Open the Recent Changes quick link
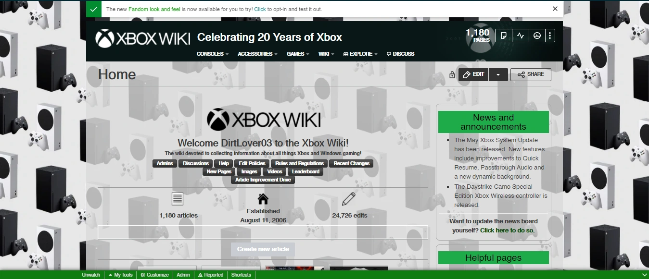The height and width of the screenshot is (279, 649). pyautogui.click(x=352, y=163)
